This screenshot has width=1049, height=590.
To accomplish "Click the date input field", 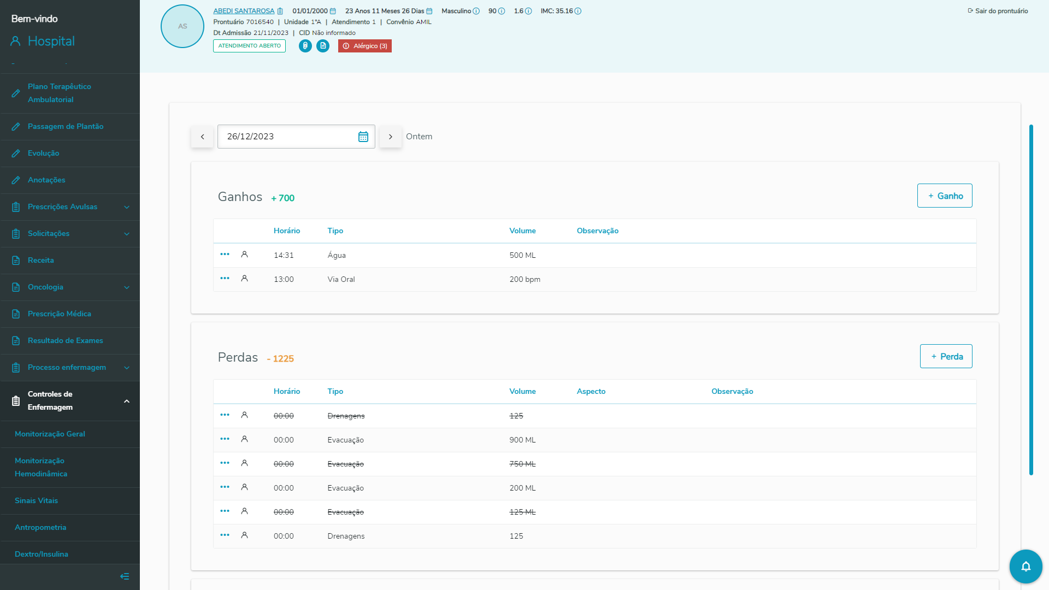I will point(287,137).
